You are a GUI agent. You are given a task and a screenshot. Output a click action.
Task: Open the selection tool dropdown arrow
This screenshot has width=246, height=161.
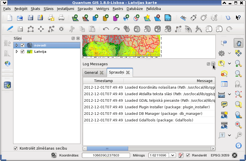pyautogui.click(x=229, y=64)
